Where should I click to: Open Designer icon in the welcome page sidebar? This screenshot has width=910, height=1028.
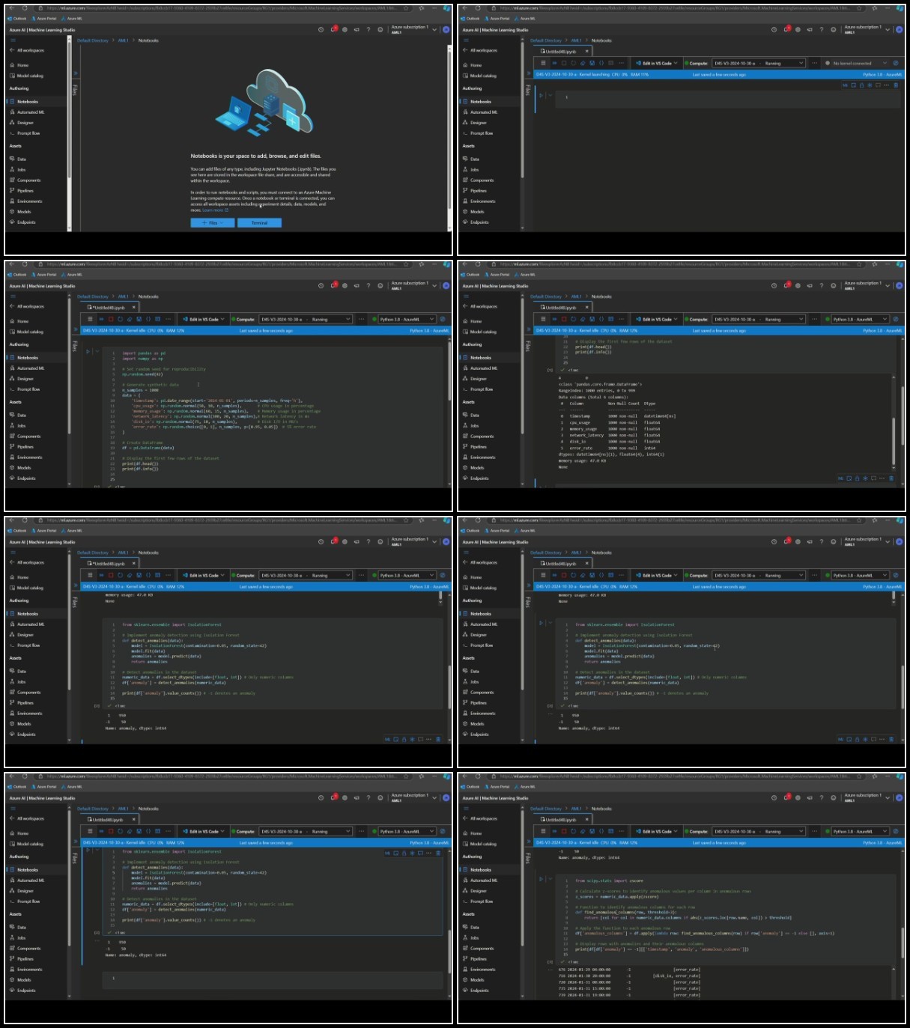click(12, 123)
